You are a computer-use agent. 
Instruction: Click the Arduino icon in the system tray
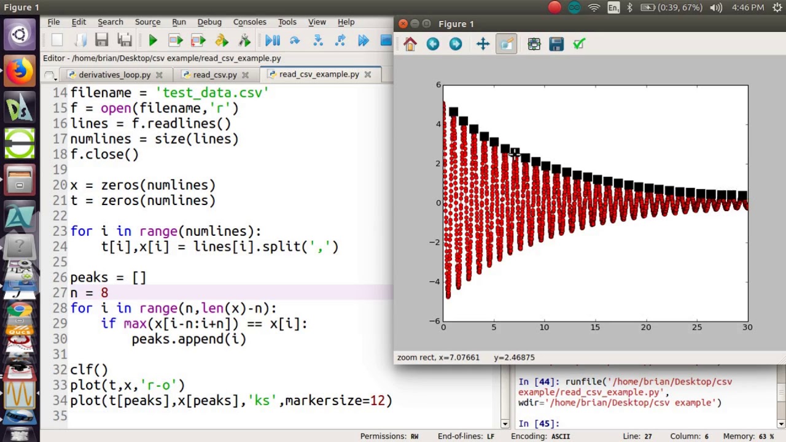click(x=574, y=7)
